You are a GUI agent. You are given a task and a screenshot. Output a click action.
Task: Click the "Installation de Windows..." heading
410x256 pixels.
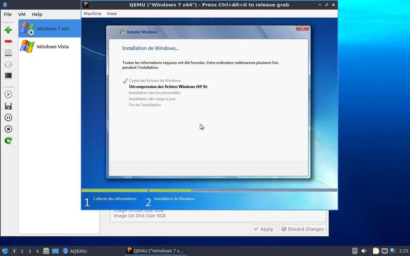tap(150, 48)
